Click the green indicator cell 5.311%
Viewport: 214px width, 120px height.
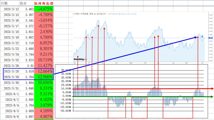(x=44, y=94)
